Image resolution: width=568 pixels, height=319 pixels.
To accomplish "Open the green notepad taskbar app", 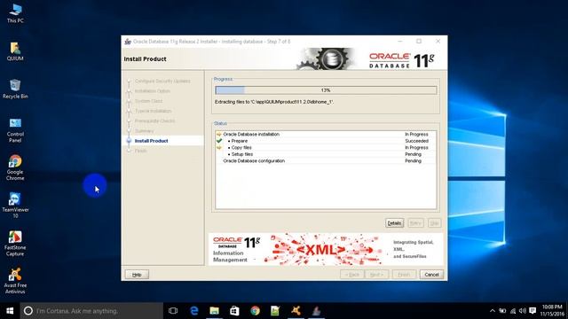I will coord(275,311).
